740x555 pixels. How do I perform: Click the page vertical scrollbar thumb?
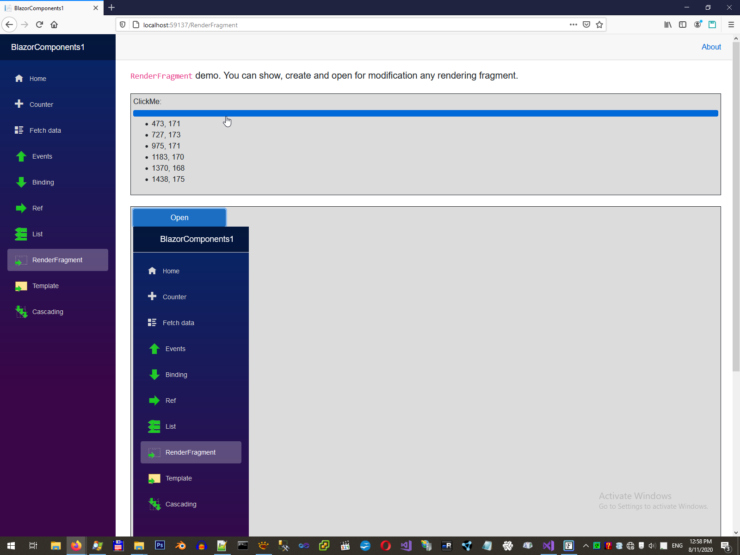(736, 207)
